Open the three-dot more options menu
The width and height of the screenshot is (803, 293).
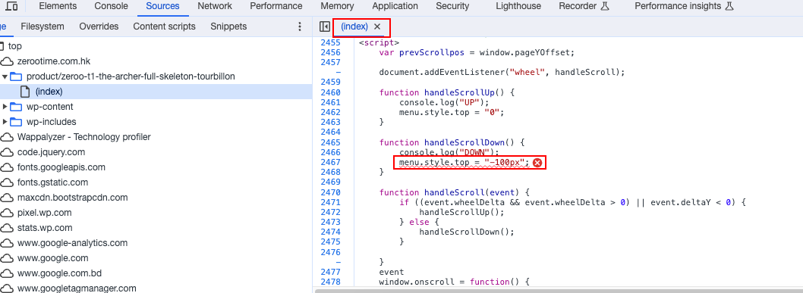coord(300,26)
